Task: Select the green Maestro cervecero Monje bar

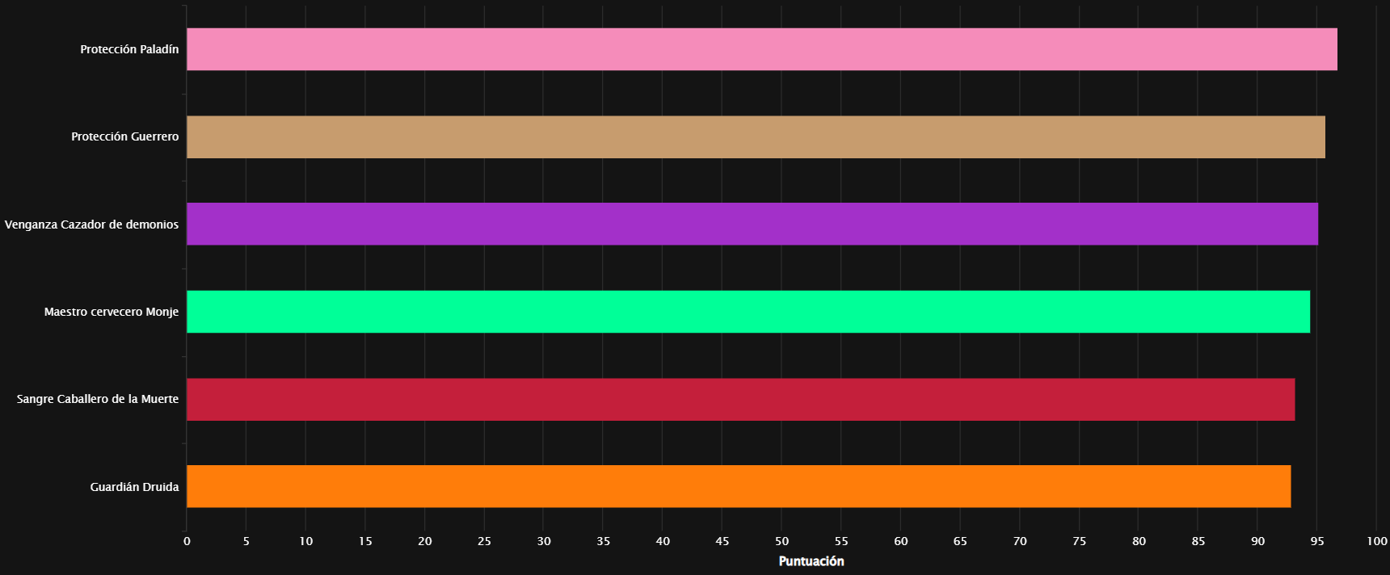Action: (x=748, y=312)
